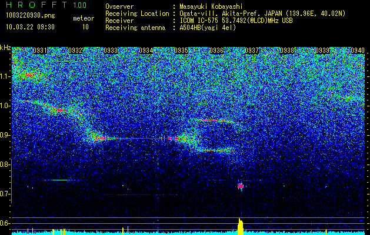This screenshot has width=370, height=235.
Task: Select the ICOM IC-575 receiver description
Action: point(236,21)
